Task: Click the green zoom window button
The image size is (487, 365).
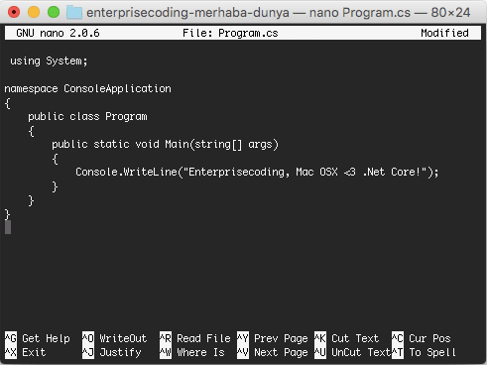Action: [54, 12]
